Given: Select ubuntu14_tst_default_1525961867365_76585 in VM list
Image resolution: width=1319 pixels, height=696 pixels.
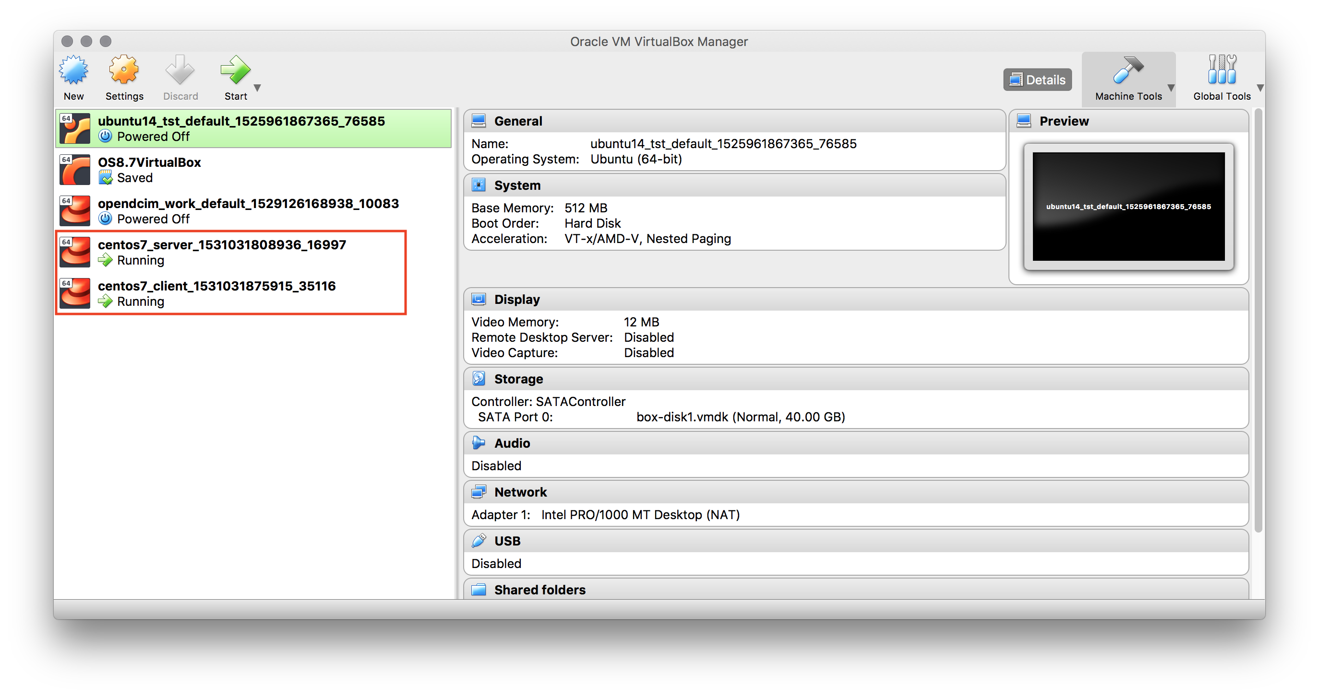Looking at the screenshot, I should click(x=253, y=128).
